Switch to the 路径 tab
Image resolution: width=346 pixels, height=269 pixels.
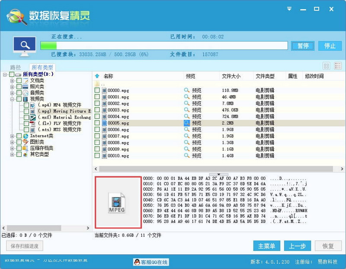tap(16, 67)
